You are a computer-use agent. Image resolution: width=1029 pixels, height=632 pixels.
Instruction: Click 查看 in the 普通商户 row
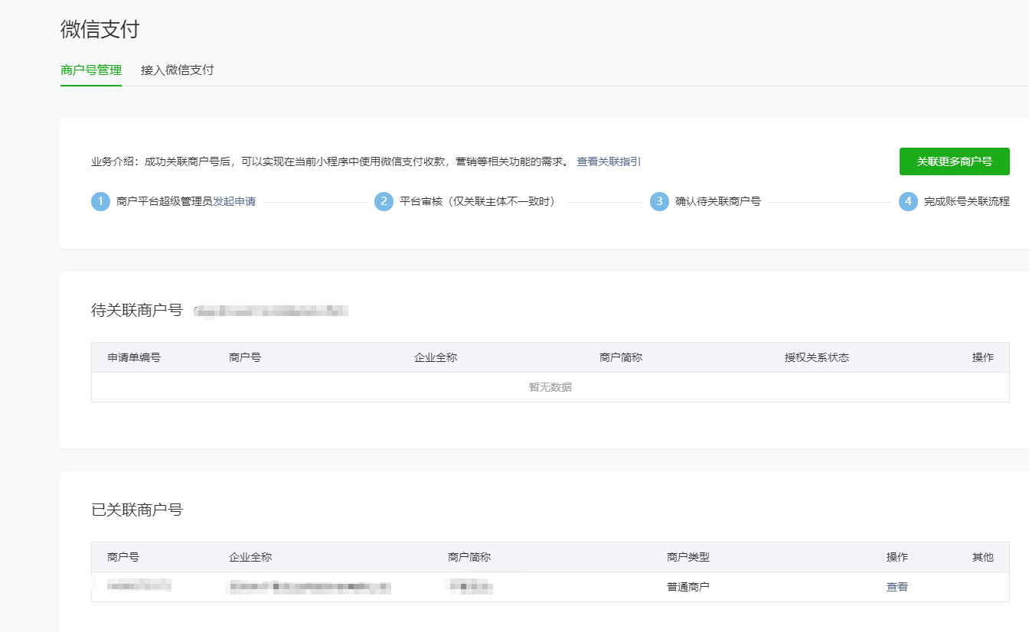(897, 587)
